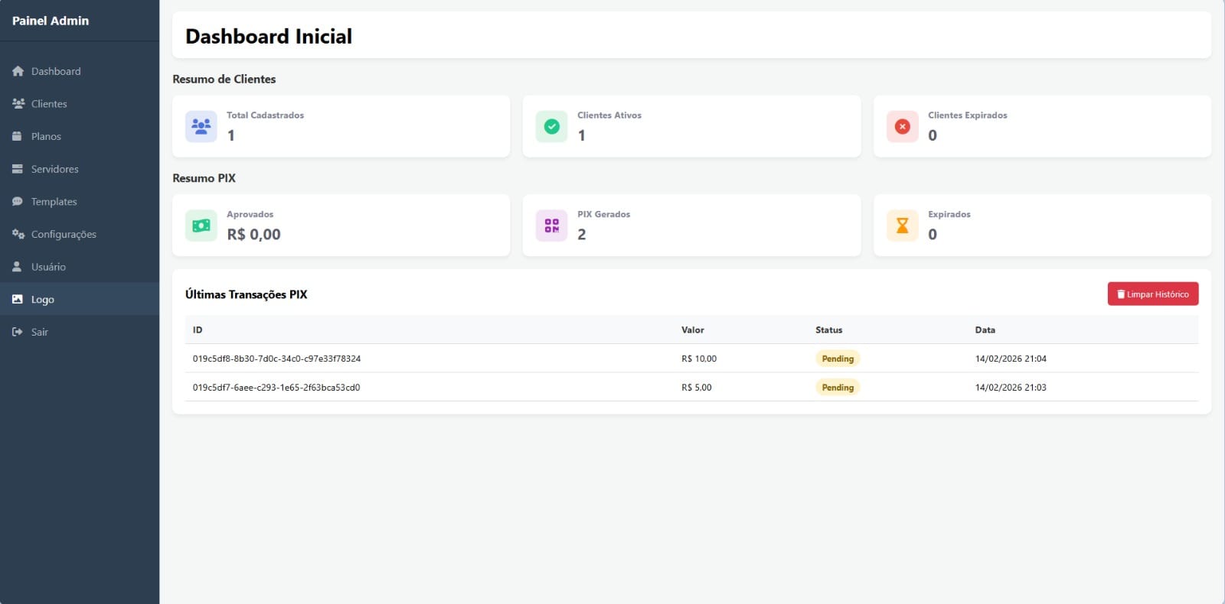Screen dimensions: 1225x604
Task: Click the R$ 5,00 value cell
Action: [697, 388]
